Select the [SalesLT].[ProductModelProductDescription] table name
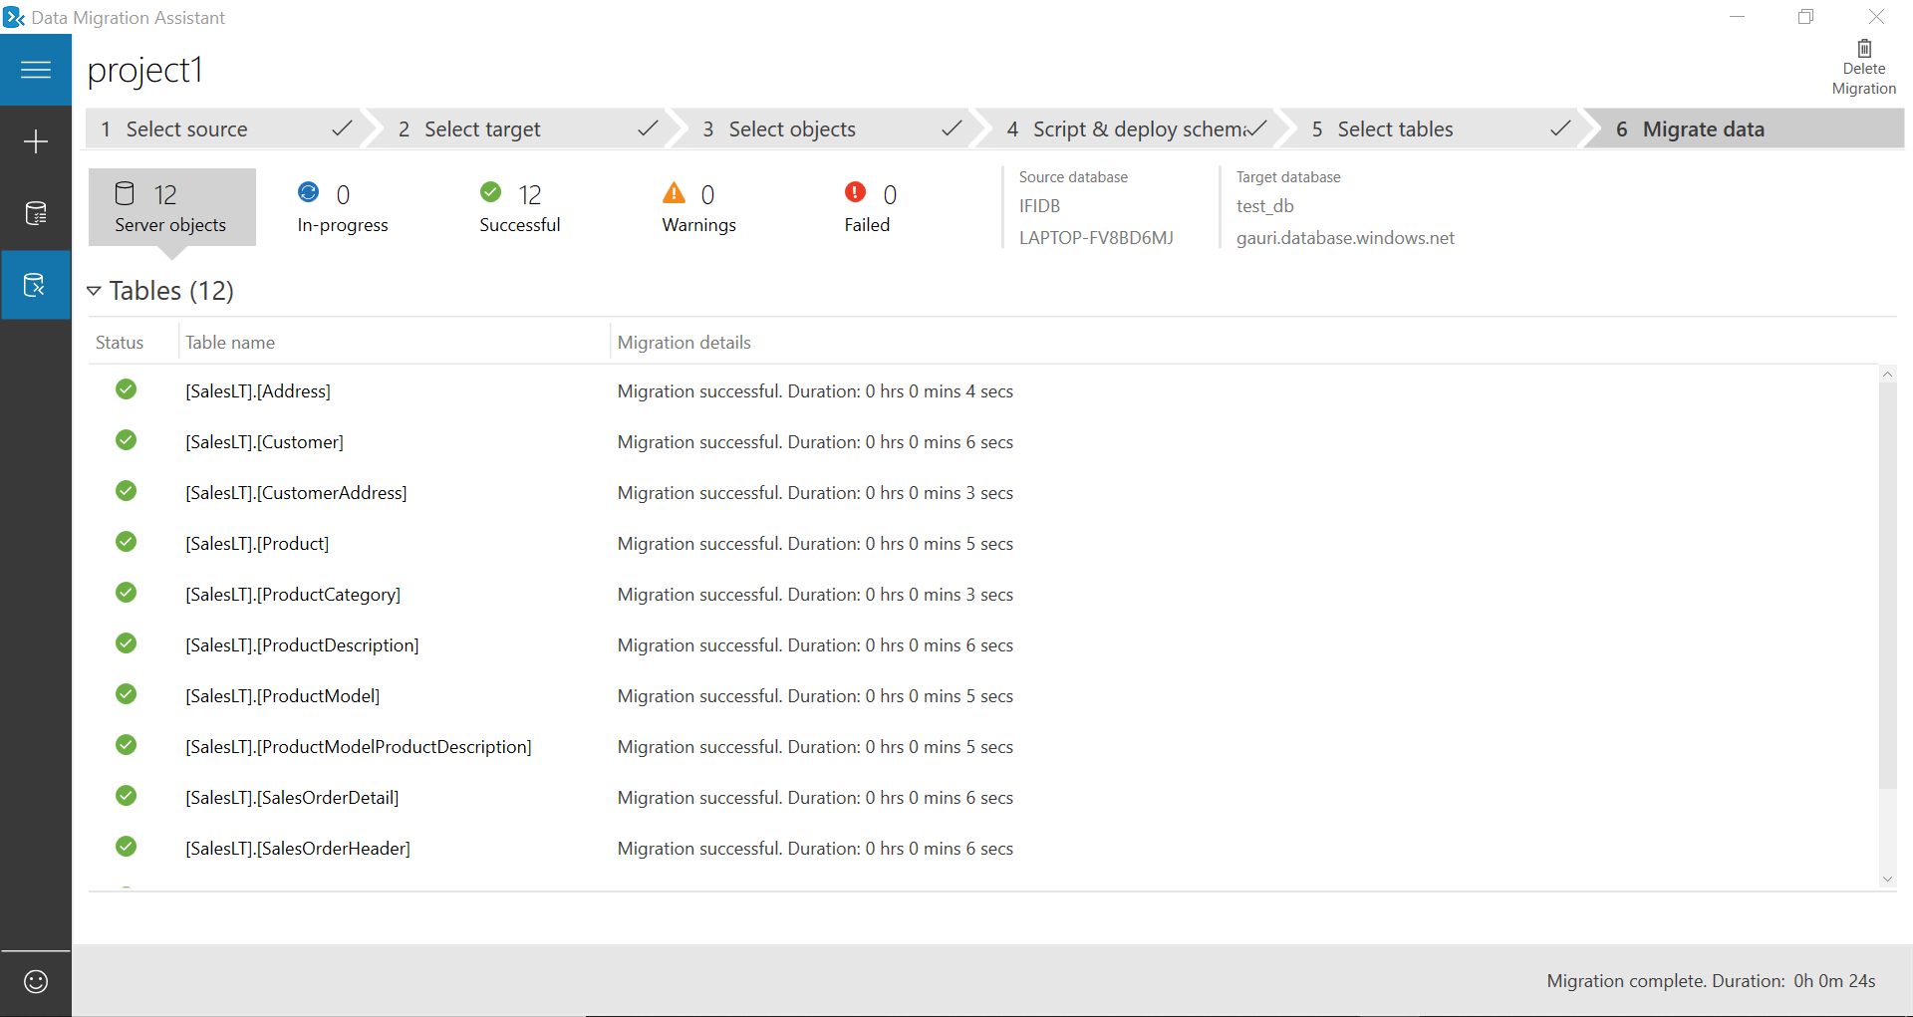Viewport: 1913px width, 1017px height. 359,747
